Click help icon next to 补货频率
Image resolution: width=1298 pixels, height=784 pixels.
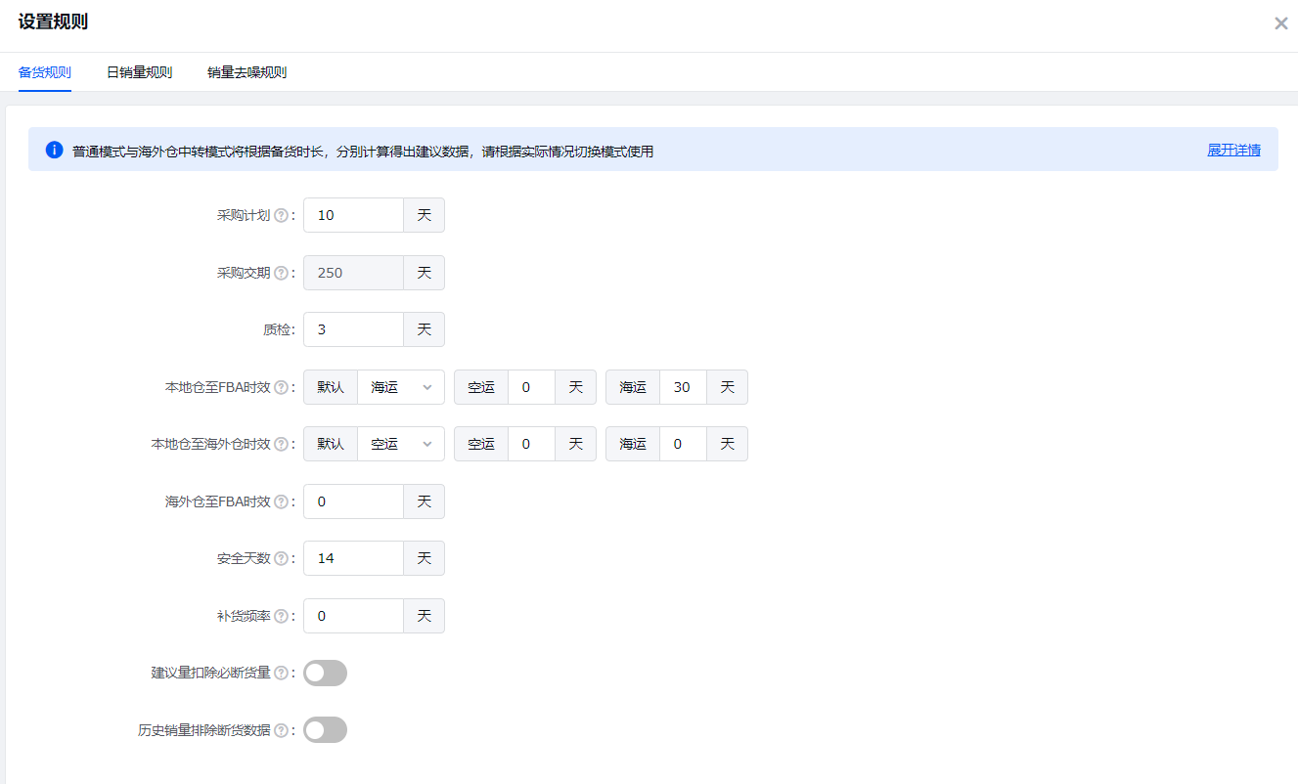(x=281, y=616)
